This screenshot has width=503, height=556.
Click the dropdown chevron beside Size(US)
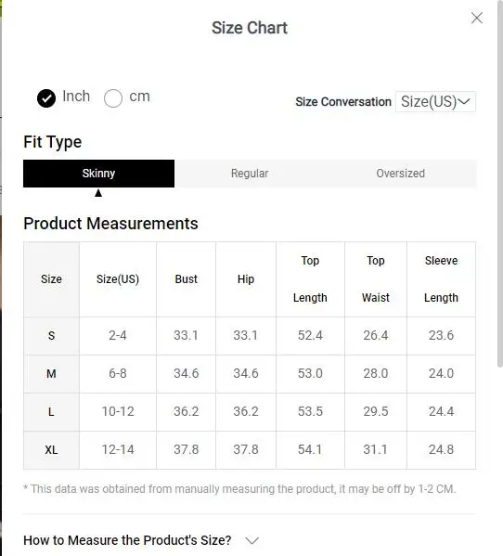tap(464, 102)
